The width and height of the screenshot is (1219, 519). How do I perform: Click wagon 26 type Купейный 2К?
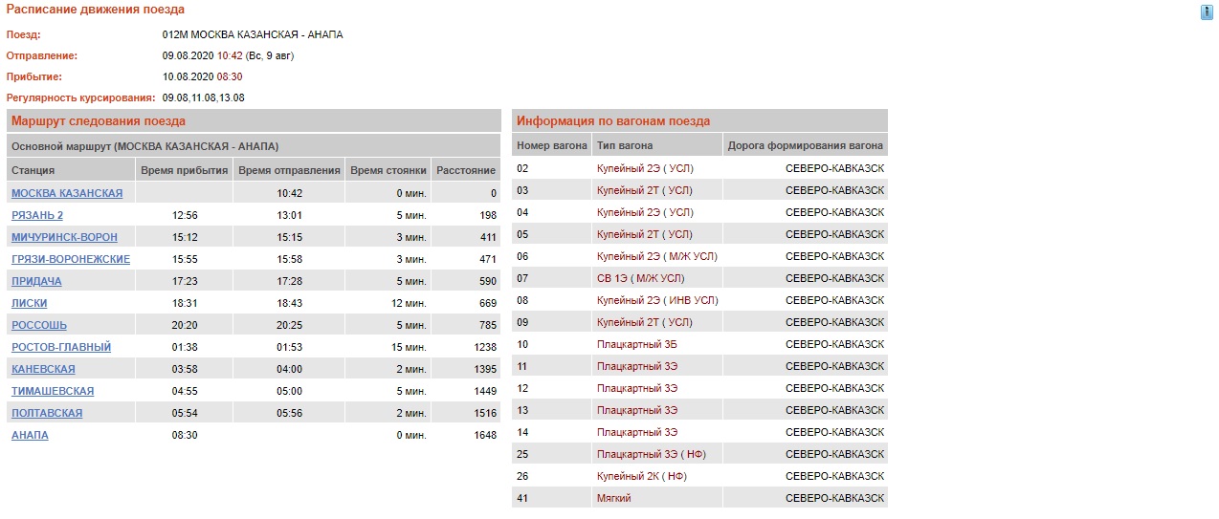point(641,476)
